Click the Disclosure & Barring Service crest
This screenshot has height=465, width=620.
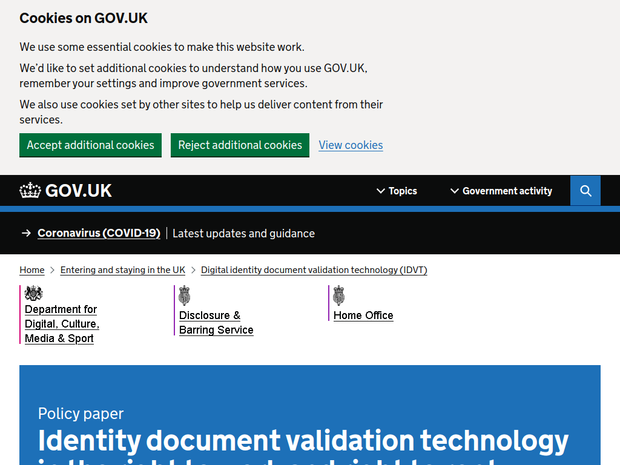pyautogui.click(x=184, y=295)
